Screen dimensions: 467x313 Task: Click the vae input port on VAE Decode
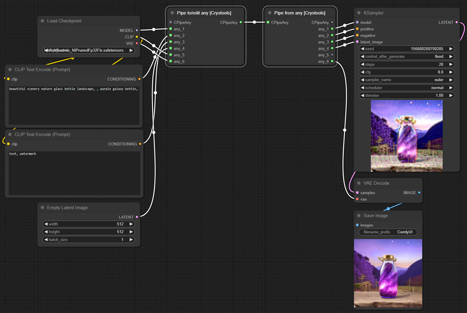[357, 199]
